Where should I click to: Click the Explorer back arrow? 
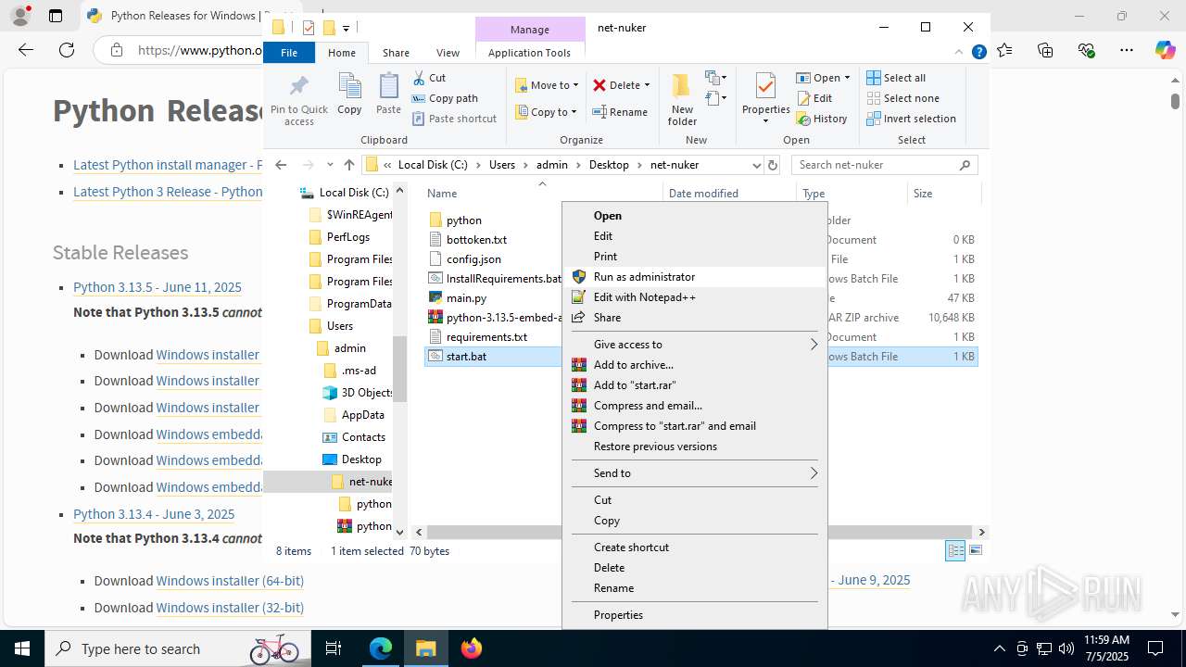pos(281,165)
